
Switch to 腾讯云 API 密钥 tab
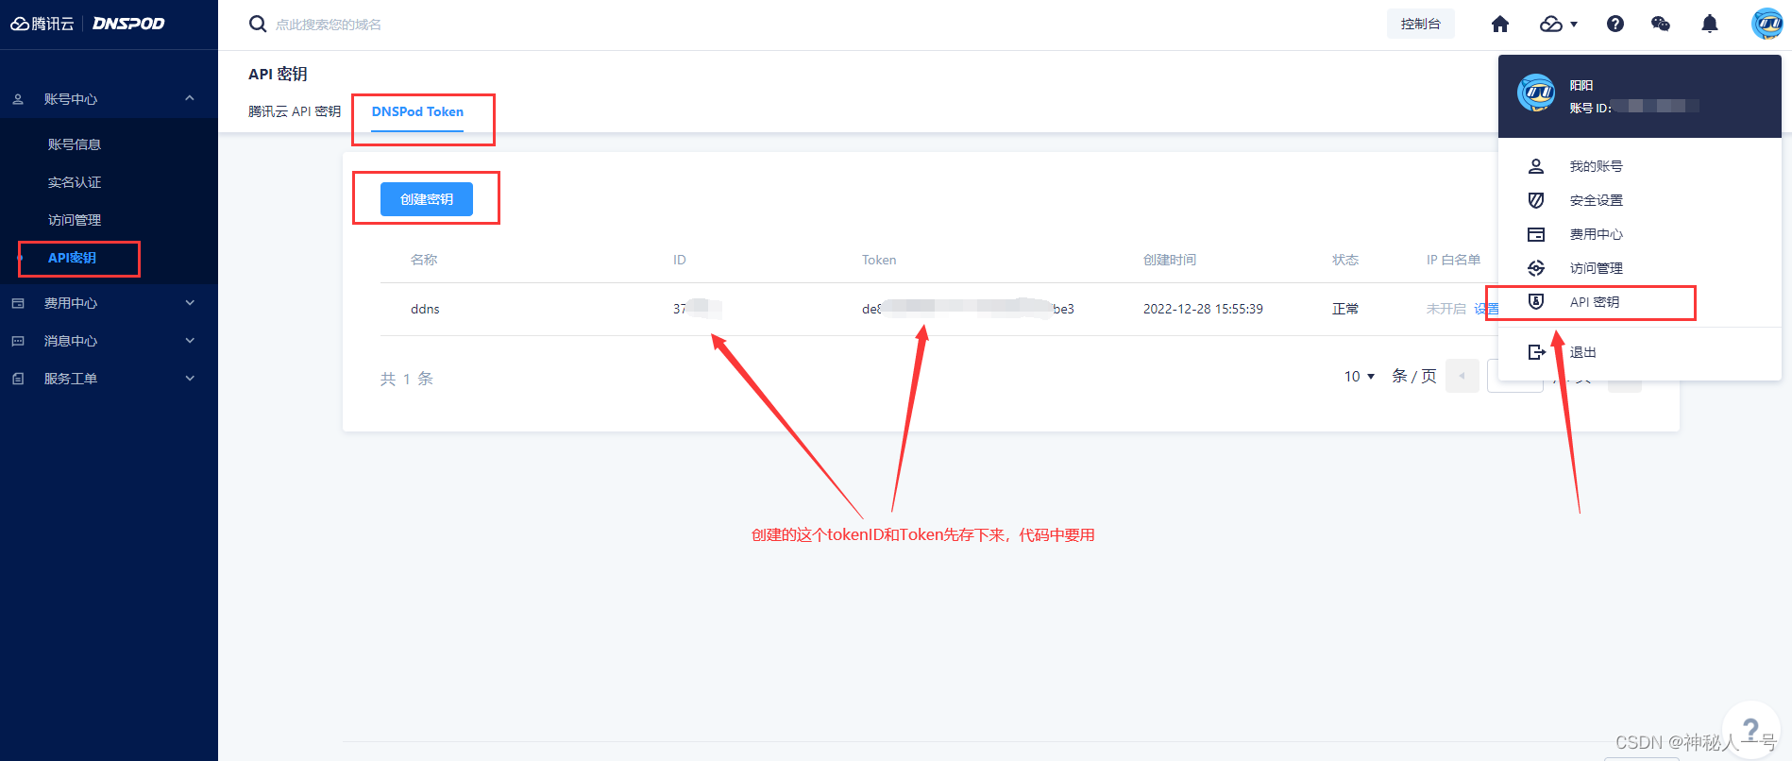[295, 111]
